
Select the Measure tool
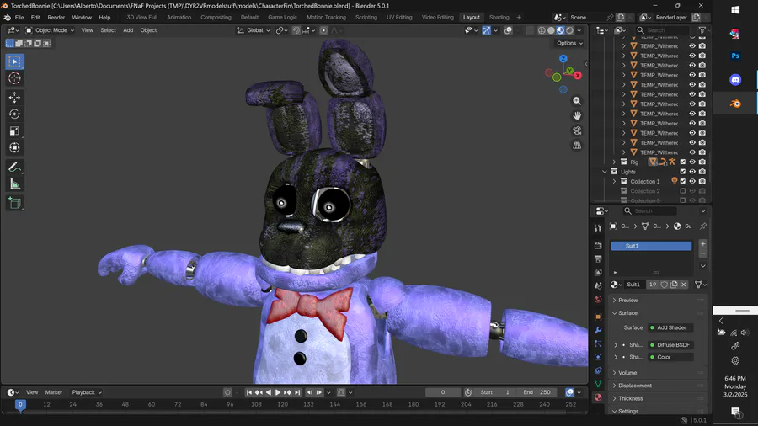[14, 184]
